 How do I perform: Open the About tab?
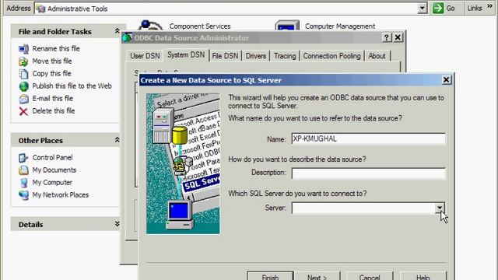click(377, 56)
